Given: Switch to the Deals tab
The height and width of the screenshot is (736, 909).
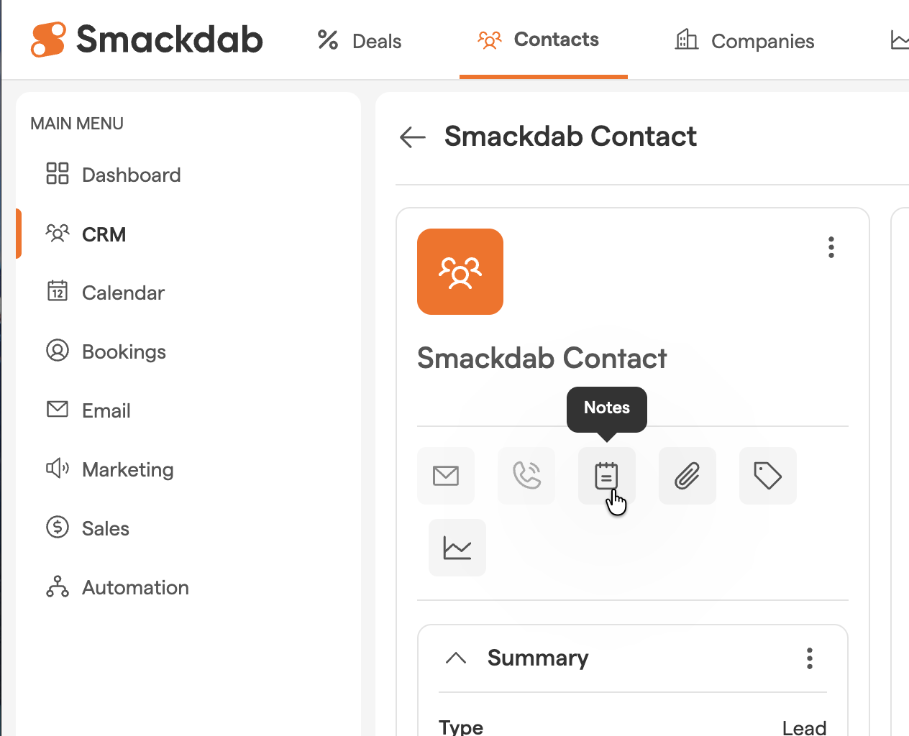Looking at the screenshot, I should coord(360,41).
